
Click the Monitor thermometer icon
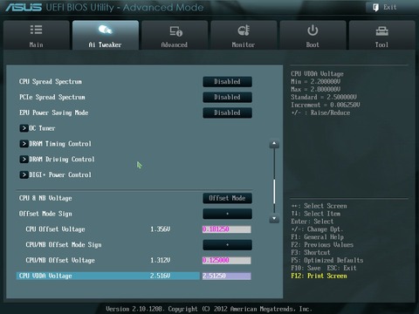pos(244,31)
